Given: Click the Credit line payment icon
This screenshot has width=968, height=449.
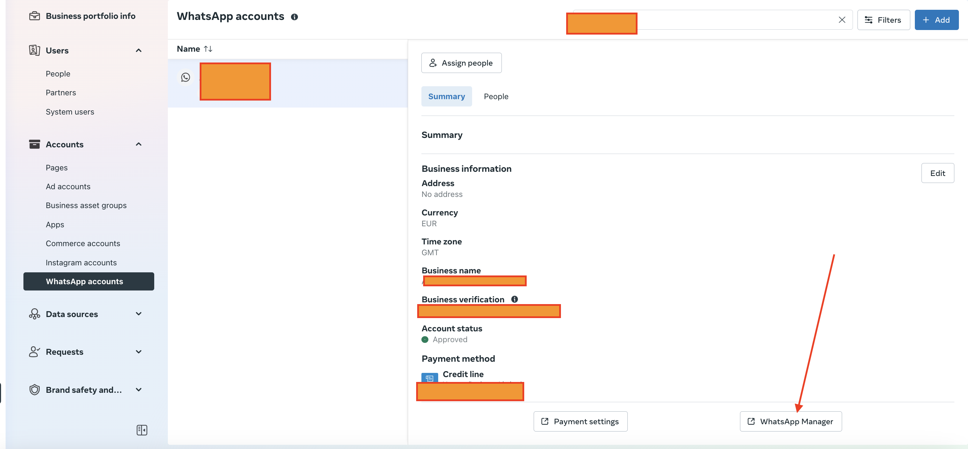Looking at the screenshot, I should pyautogui.click(x=429, y=377).
